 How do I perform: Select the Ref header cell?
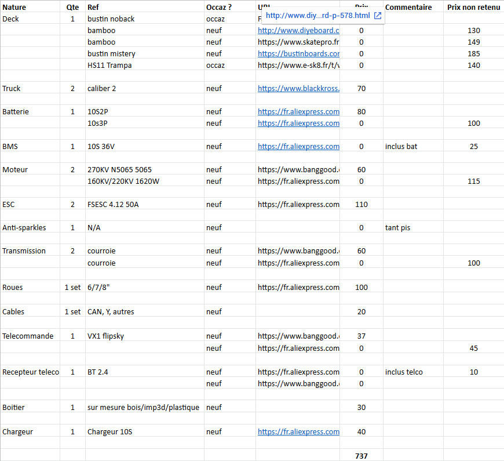click(x=145, y=7)
